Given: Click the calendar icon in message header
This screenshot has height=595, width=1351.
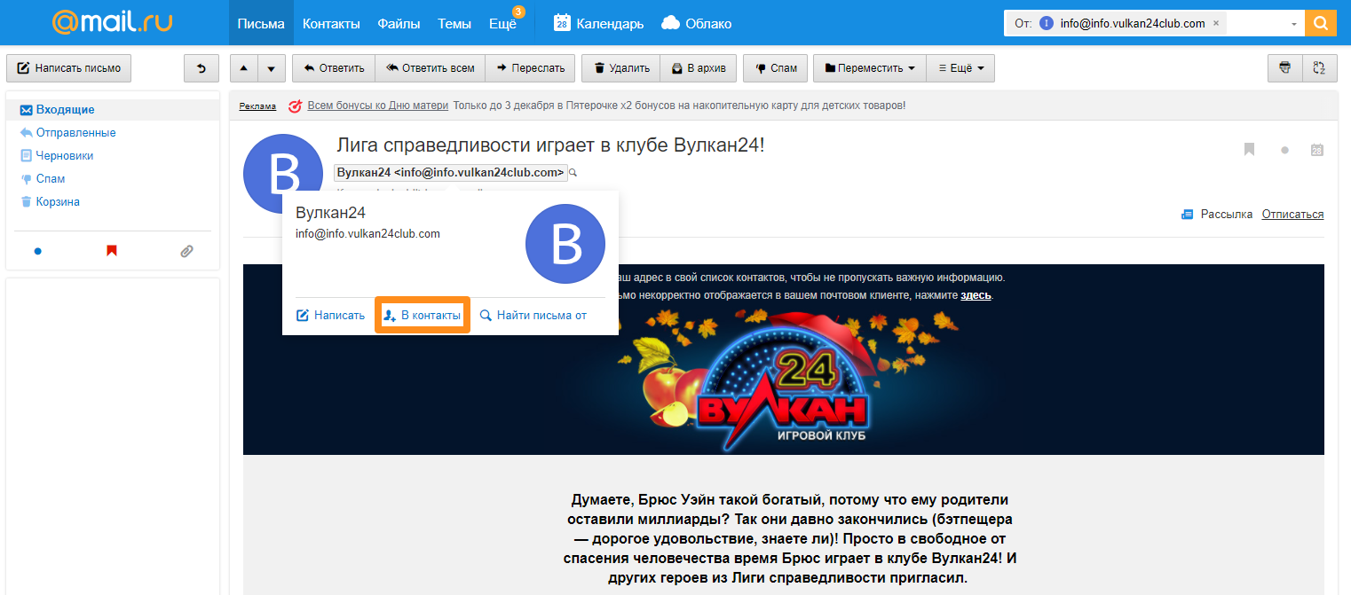Looking at the screenshot, I should point(1317,150).
